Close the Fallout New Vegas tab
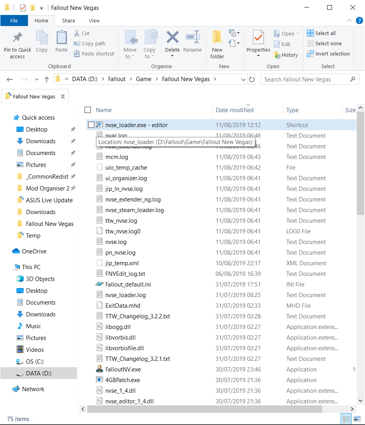This screenshot has width=365, height=425. pyautogui.click(x=63, y=96)
